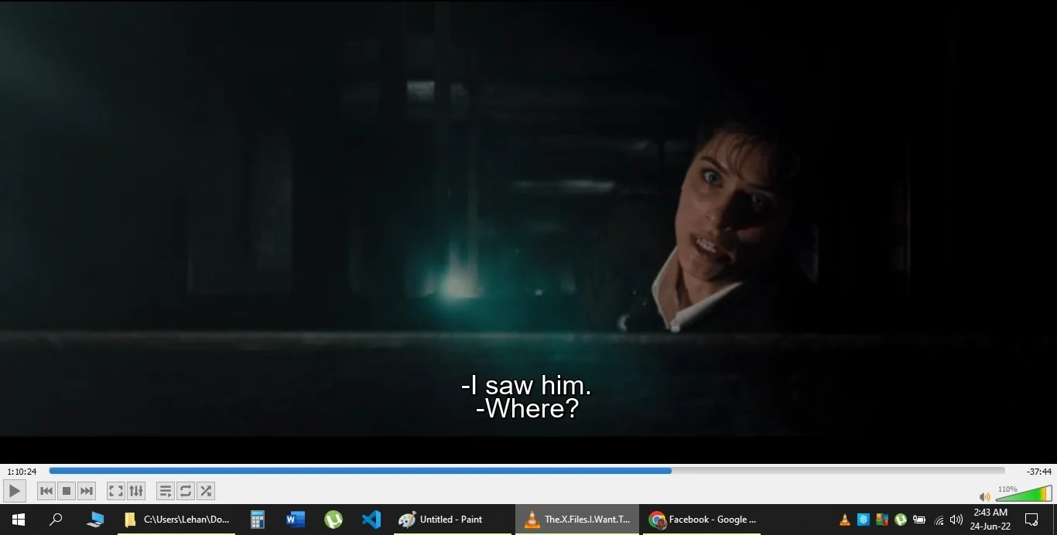The image size is (1057, 535).
Task: Adjust the VLC volume slider at 110%
Action: [x=1024, y=494]
